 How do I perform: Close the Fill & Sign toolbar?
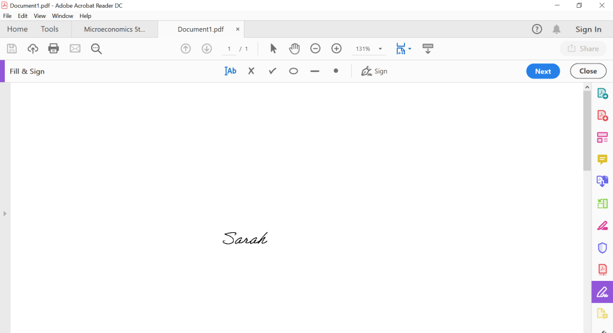pyautogui.click(x=588, y=71)
